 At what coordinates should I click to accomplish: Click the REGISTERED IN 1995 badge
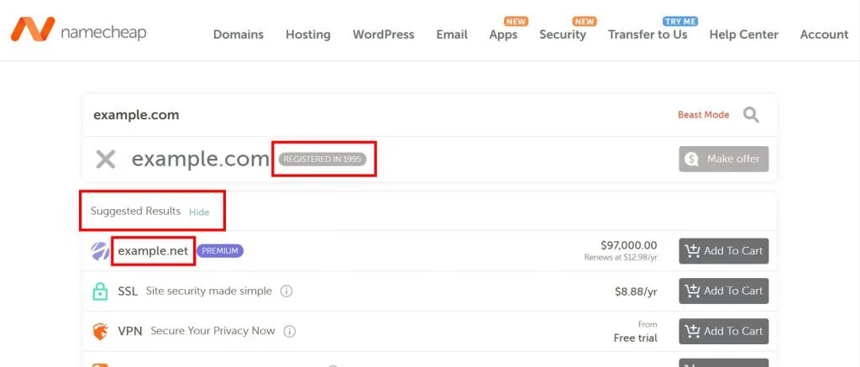[x=322, y=159]
